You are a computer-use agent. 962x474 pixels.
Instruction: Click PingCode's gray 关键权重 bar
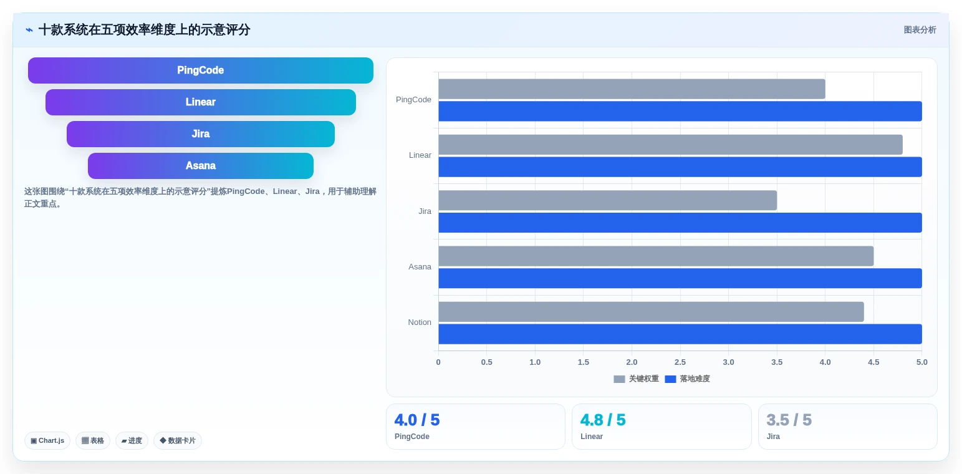click(x=632, y=89)
